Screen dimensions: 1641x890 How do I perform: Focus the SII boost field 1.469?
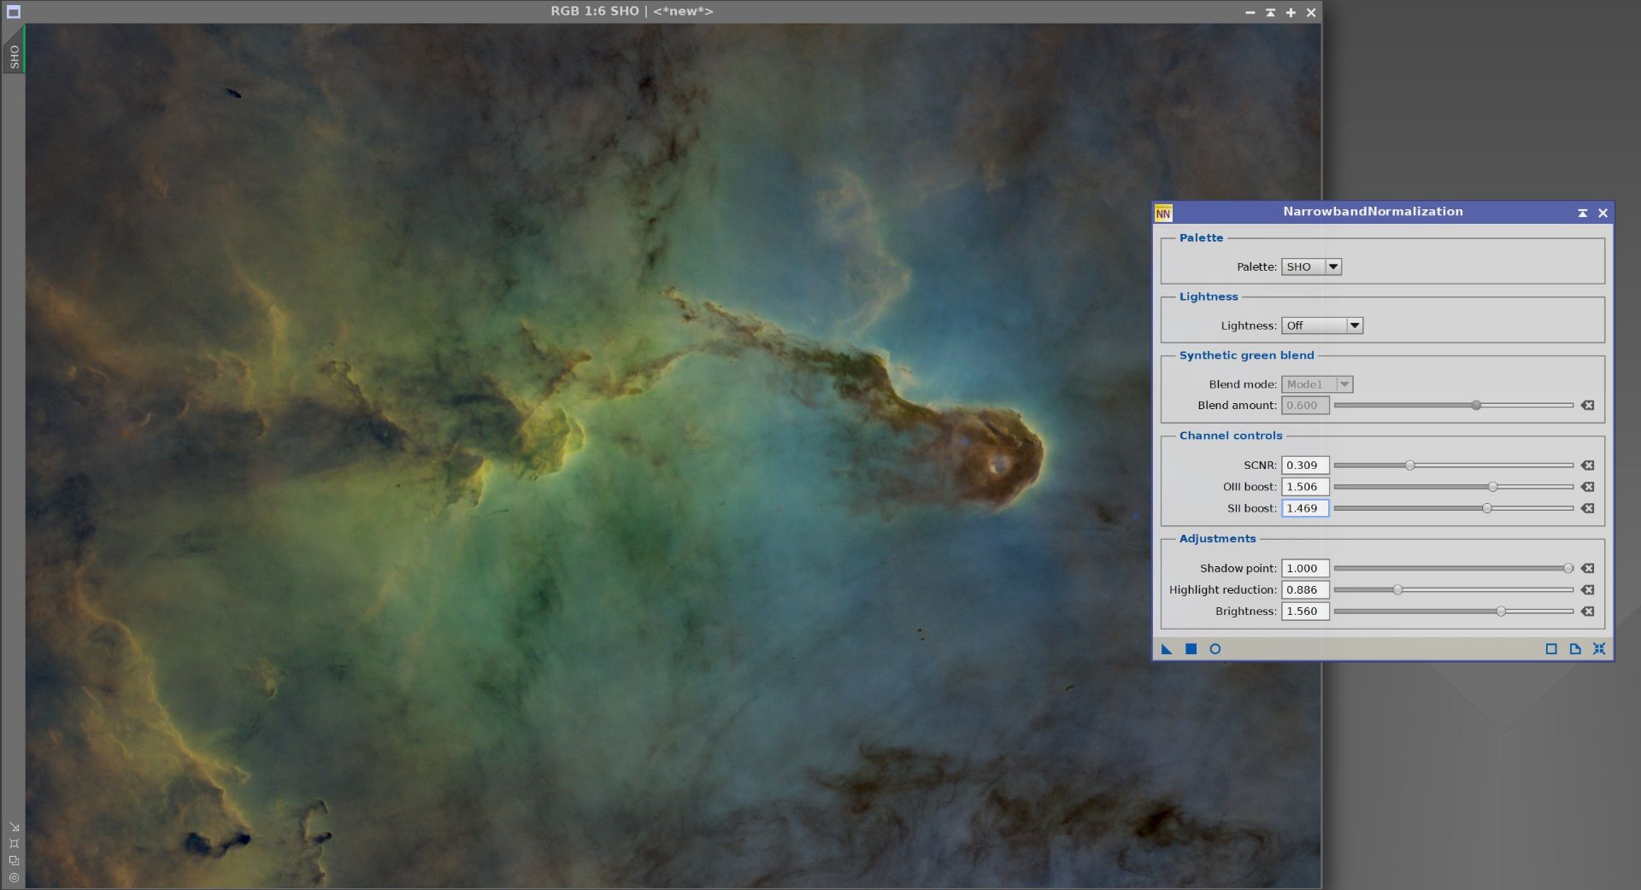[1305, 508]
